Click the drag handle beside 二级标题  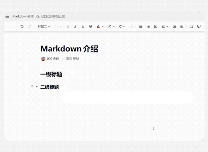32,87
